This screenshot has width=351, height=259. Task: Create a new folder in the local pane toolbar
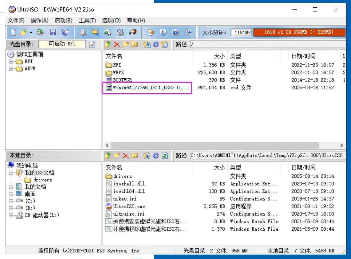pos(117,155)
